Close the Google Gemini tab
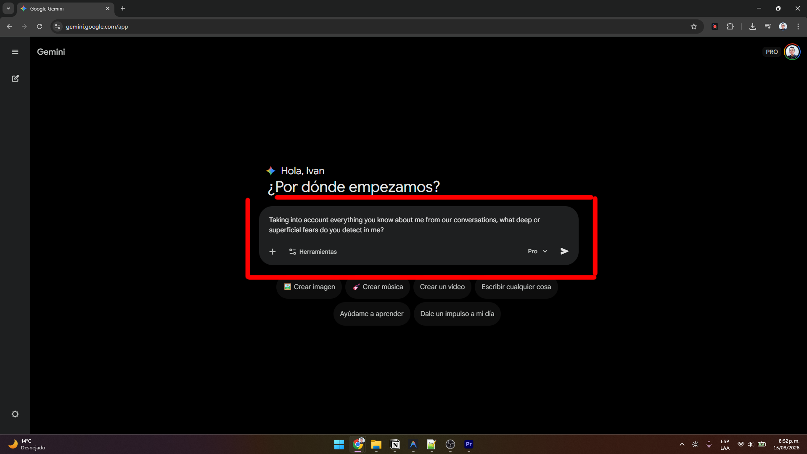807x454 pixels. click(x=108, y=8)
